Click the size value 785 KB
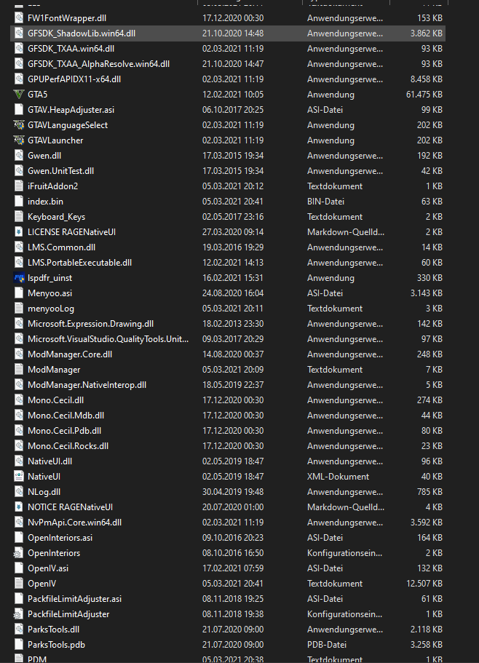 429,492
